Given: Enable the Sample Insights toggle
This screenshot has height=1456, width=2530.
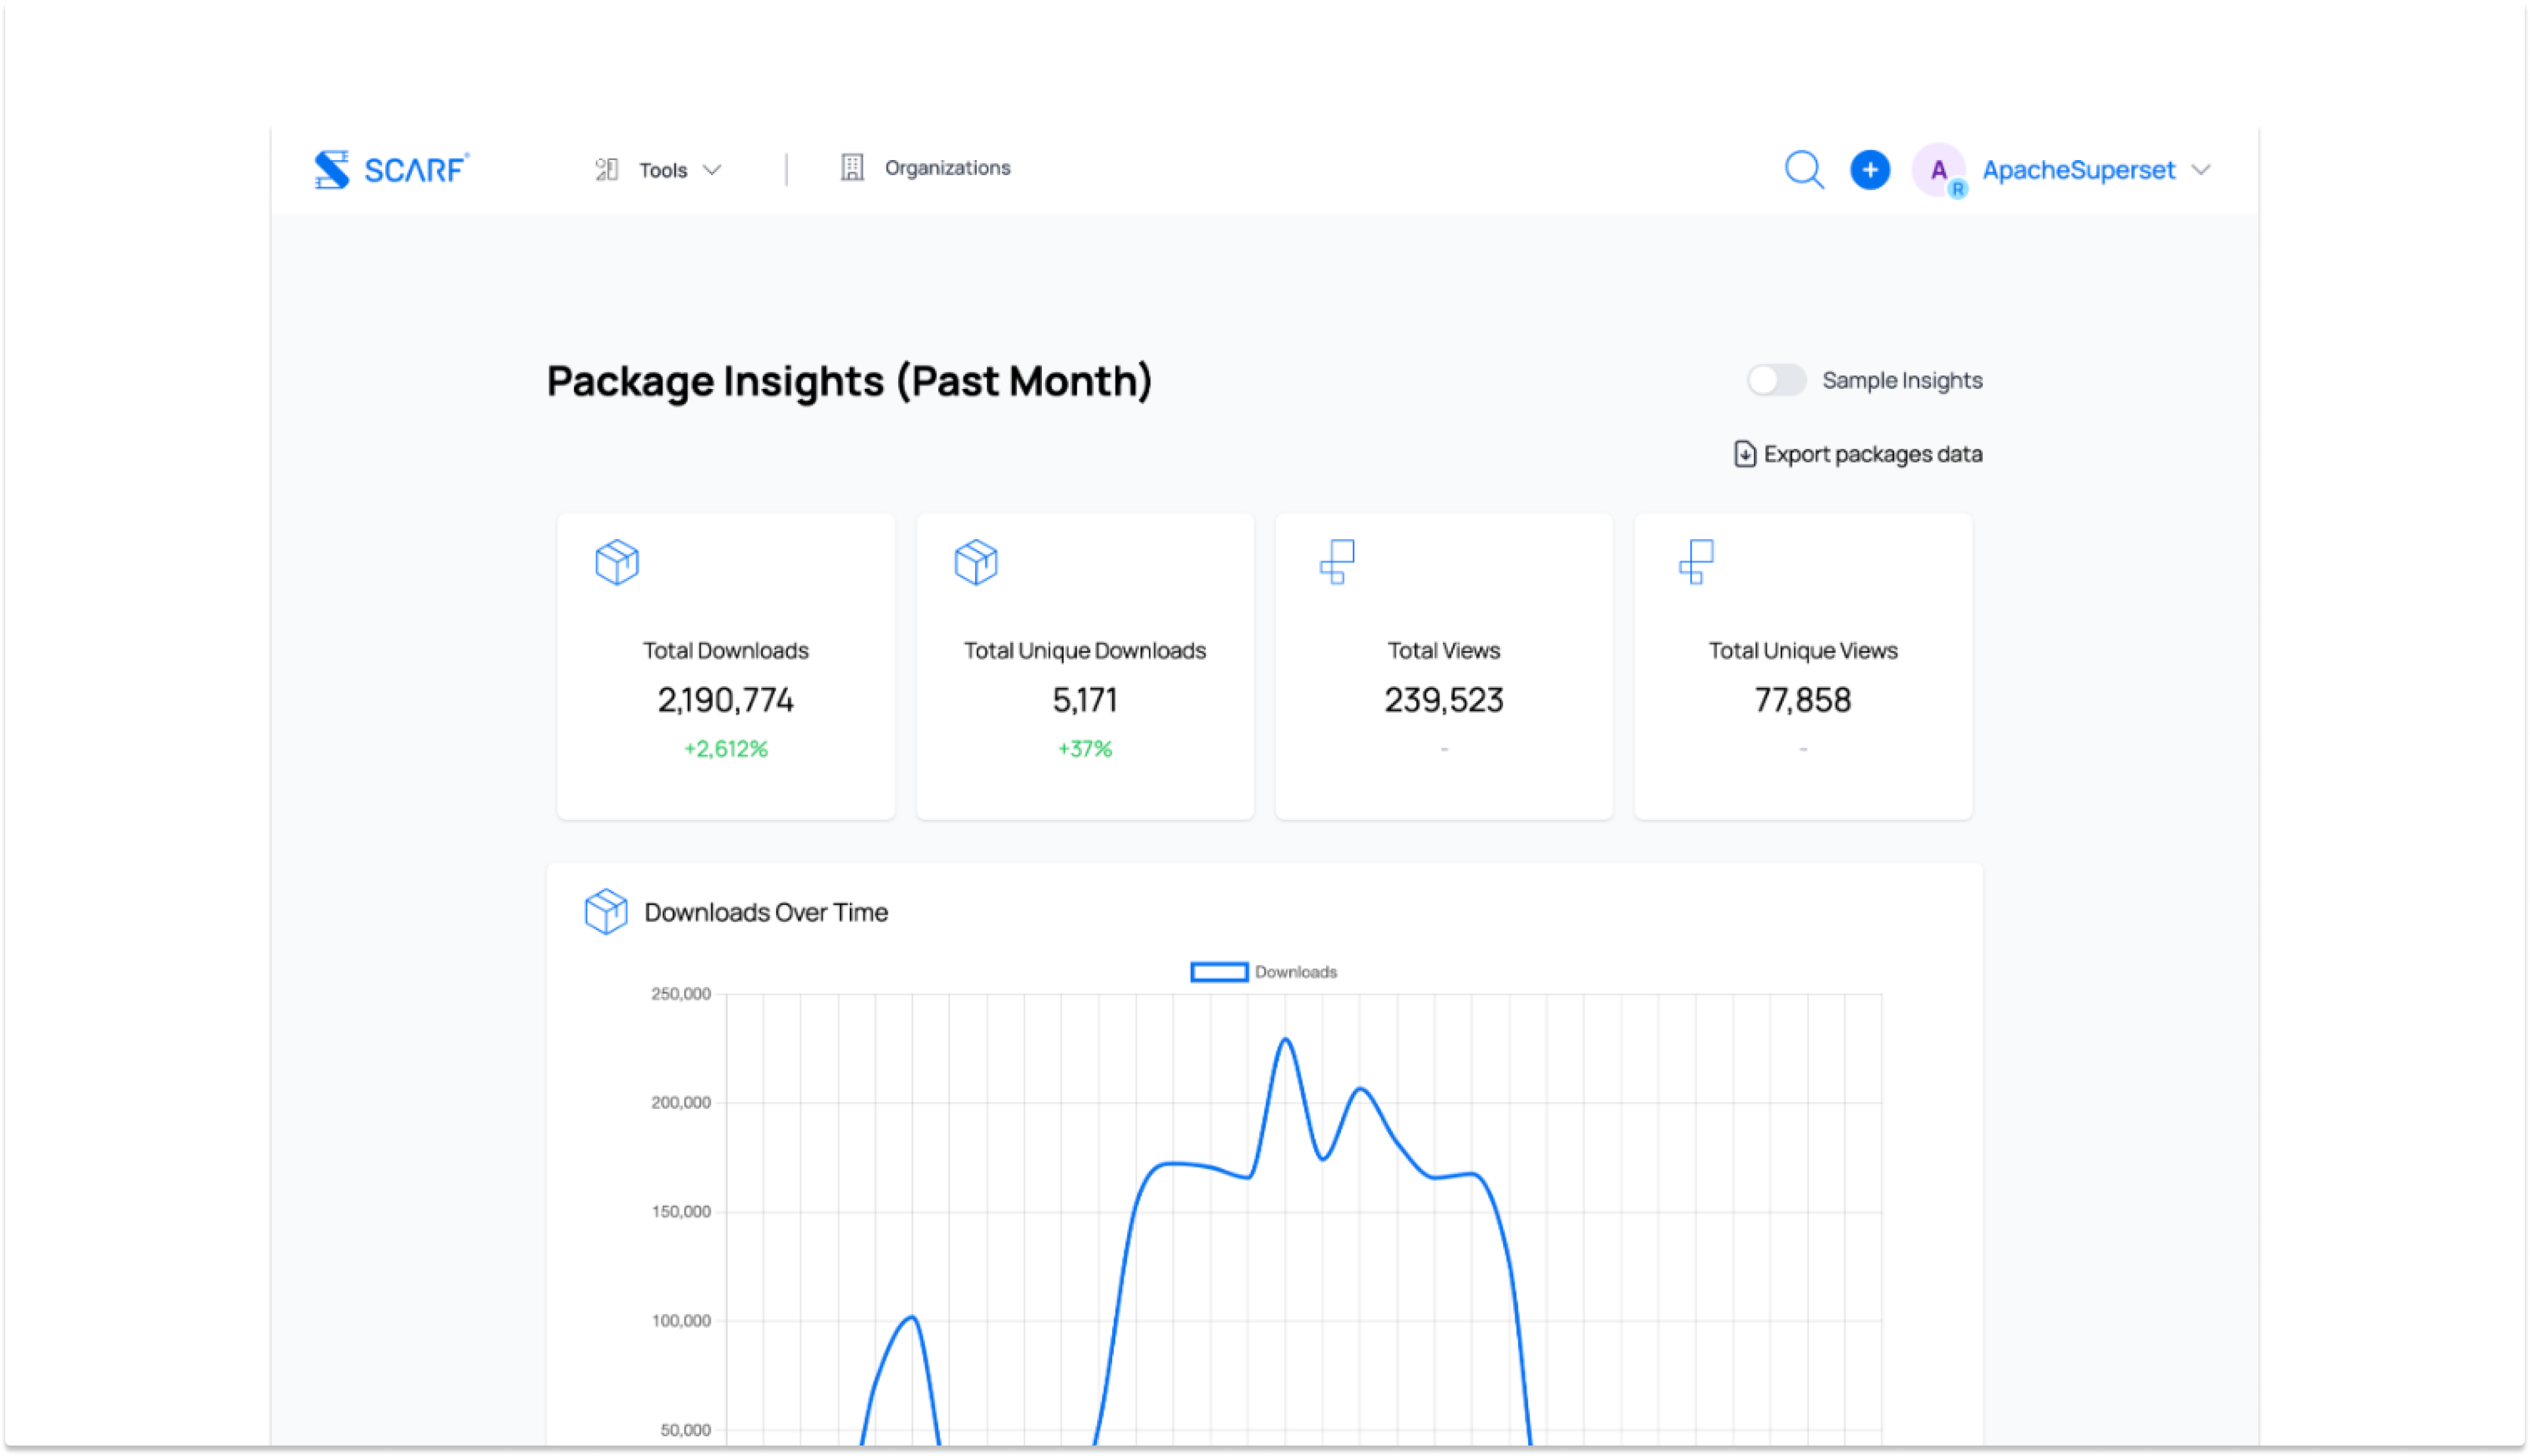Looking at the screenshot, I should (1775, 380).
